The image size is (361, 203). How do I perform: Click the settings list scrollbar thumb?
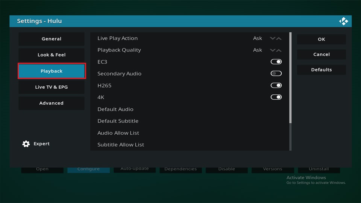click(290, 78)
